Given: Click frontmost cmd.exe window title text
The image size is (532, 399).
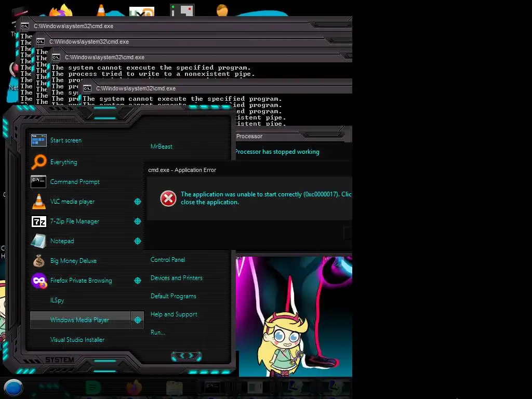Looking at the screenshot, I should (136, 88).
